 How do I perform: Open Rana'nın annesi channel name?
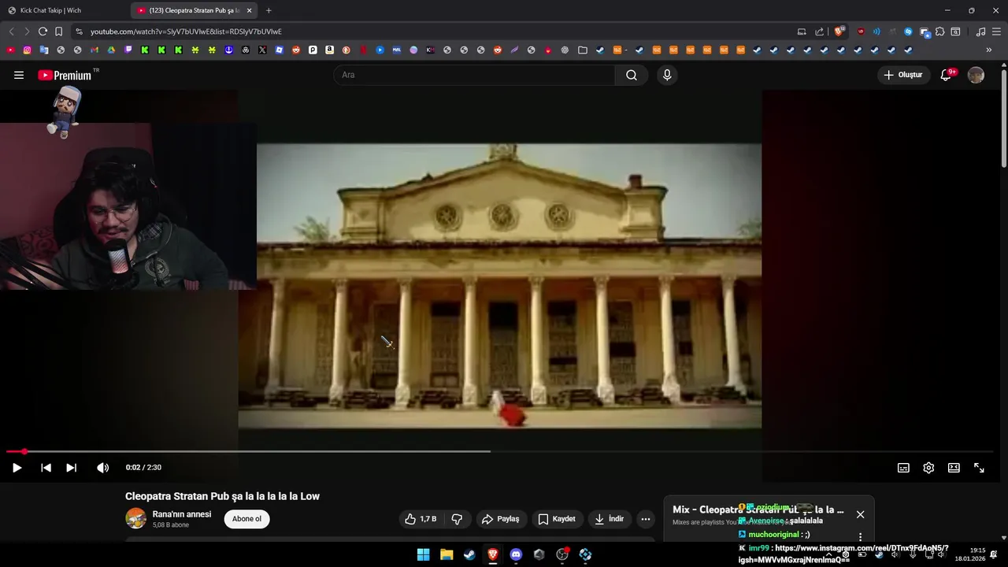click(x=182, y=514)
